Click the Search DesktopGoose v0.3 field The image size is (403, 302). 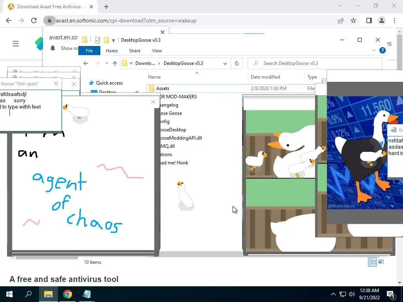[x=314, y=63]
